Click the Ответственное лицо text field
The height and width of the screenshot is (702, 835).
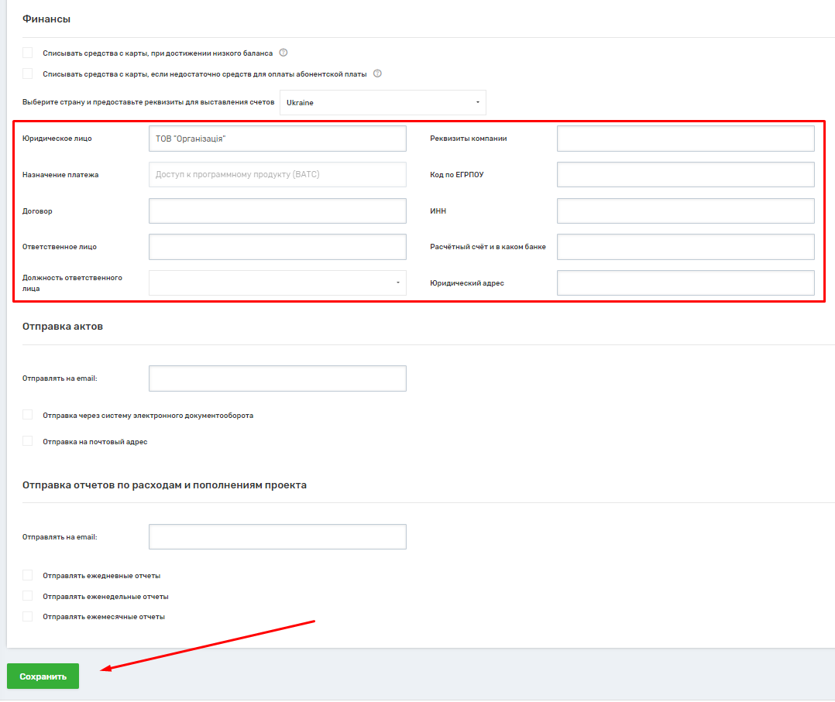click(x=277, y=247)
